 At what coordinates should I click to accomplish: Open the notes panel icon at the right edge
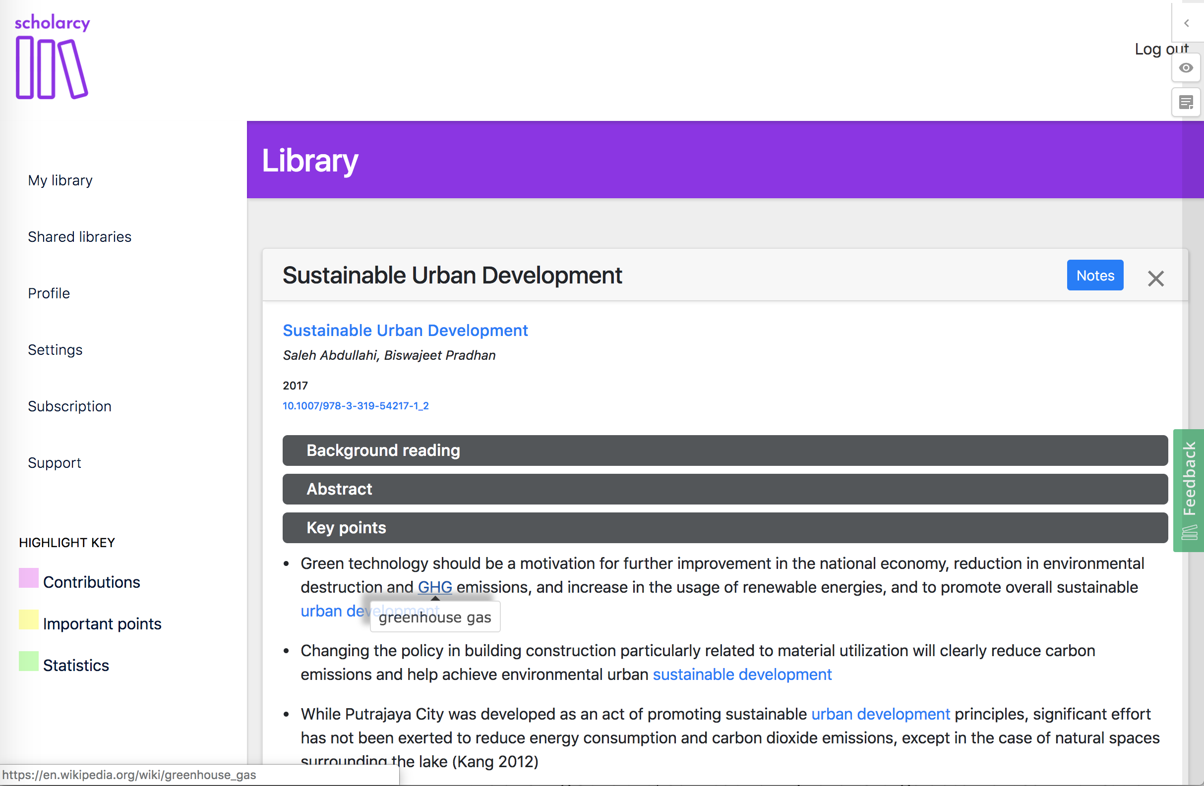pos(1186,103)
